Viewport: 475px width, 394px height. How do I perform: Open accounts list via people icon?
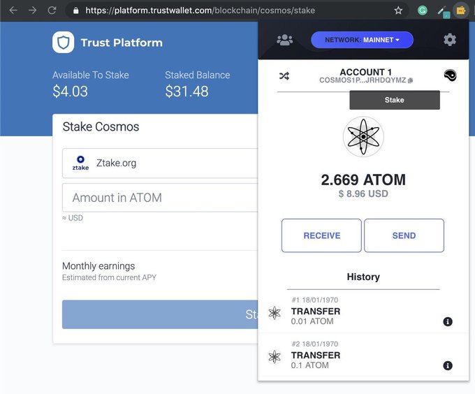tap(285, 40)
